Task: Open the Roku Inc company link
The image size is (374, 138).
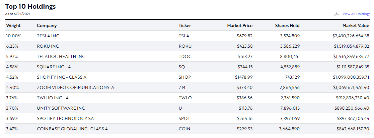Action: [x=48, y=46]
